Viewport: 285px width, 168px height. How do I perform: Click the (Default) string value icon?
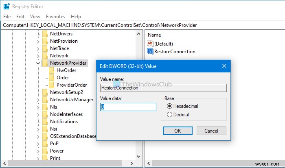[x=150, y=44]
